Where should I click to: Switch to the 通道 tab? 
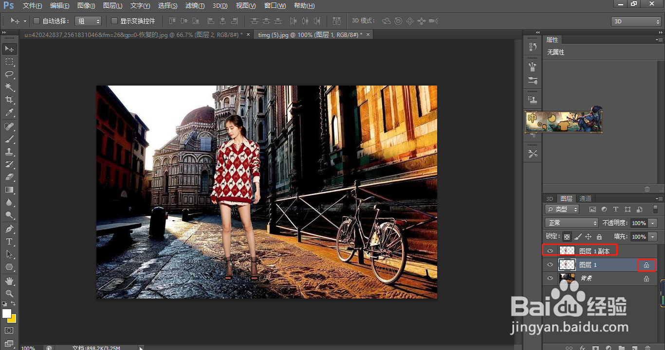[x=585, y=199]
